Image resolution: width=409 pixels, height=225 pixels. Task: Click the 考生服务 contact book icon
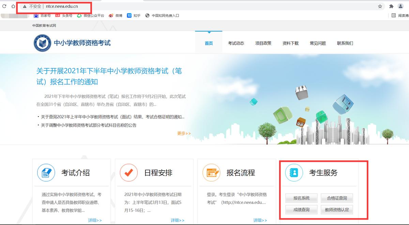[293, 173]
